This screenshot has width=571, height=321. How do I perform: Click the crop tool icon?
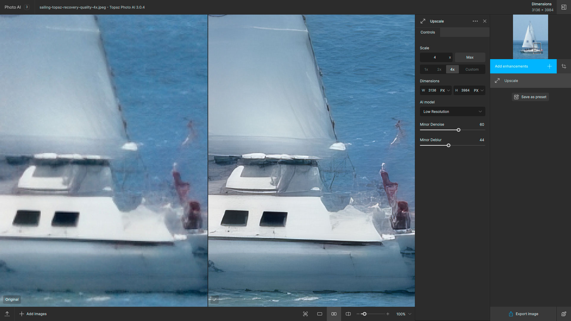[564, 66]
